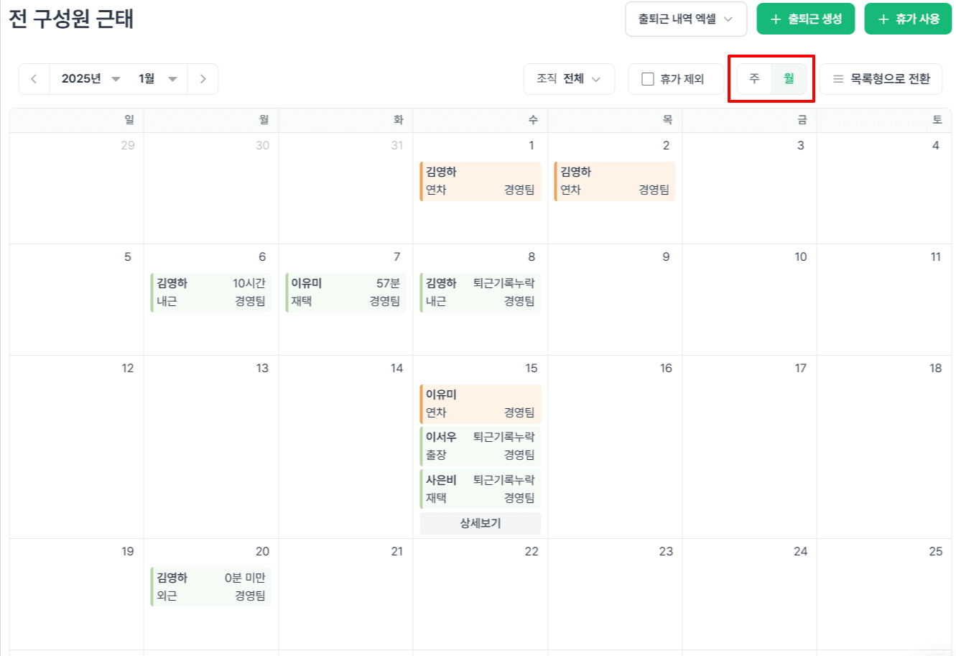
Task: Switch to 주 weekly view
Action: coord(753,79)
